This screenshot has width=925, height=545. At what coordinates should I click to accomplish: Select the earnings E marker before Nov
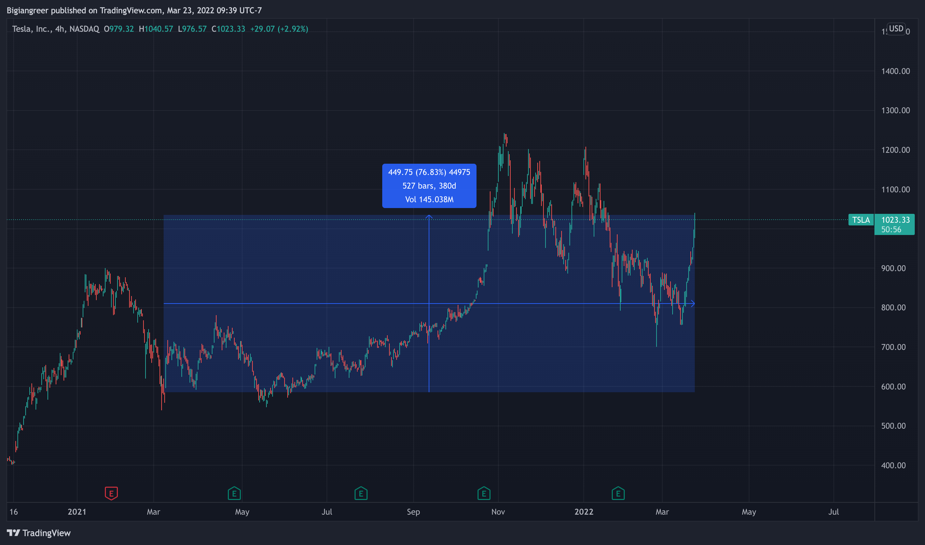click(x=484, y=493)
